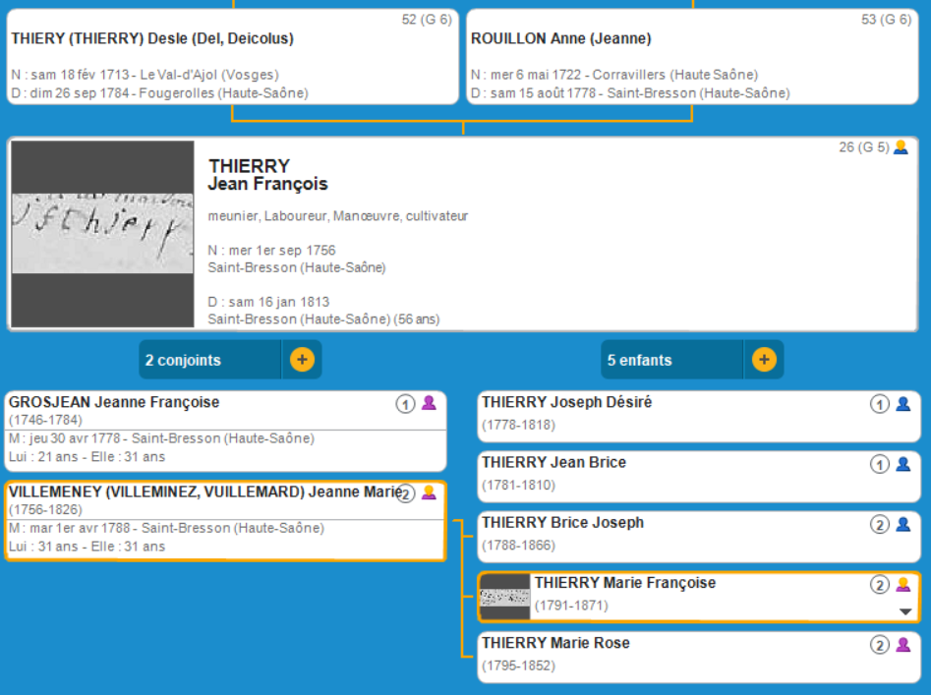
Task: Click purple person icon for Marie Rose
Action: (902, 645)
